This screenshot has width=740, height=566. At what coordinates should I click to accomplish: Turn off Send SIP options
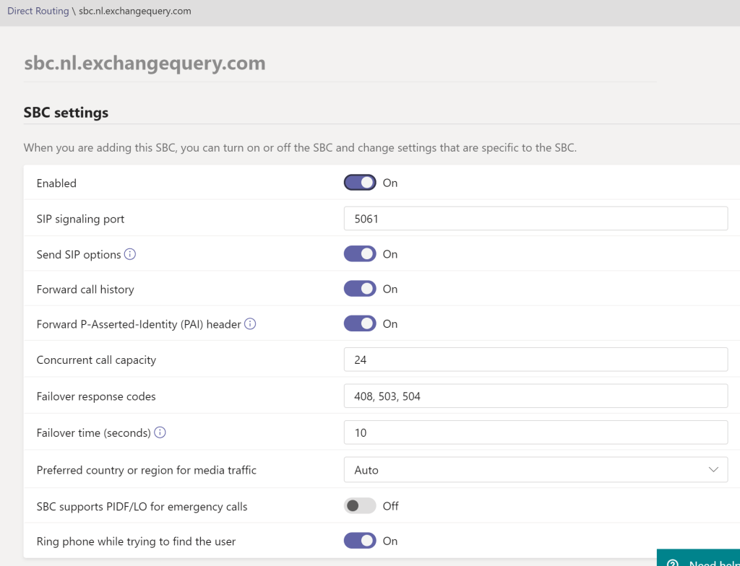pos(359,253)
